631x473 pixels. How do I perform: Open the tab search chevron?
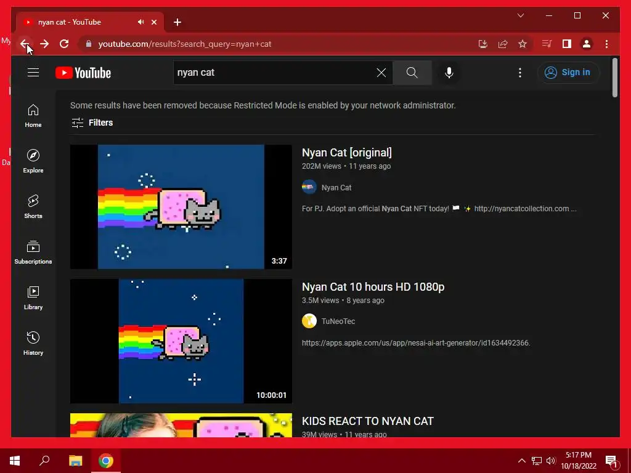(520, 15)
